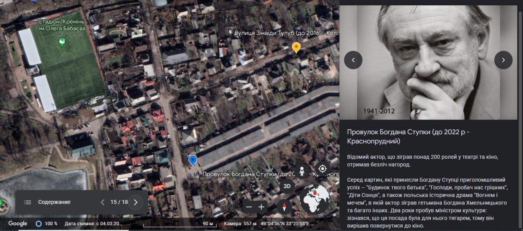Click the blue pin for Провулок Богдана Ступки
The height and width of the screenshot is (231, 523).
coord(192,160)
